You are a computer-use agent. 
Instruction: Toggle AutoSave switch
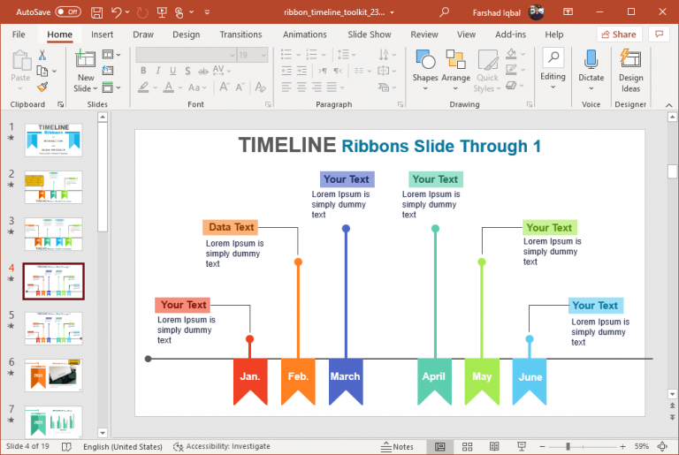(68, 12)
